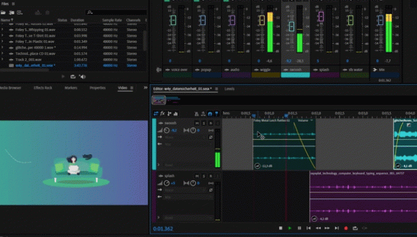Mute the splash track
This screenshot has height=237, width=417.
[x=197, y=176]
